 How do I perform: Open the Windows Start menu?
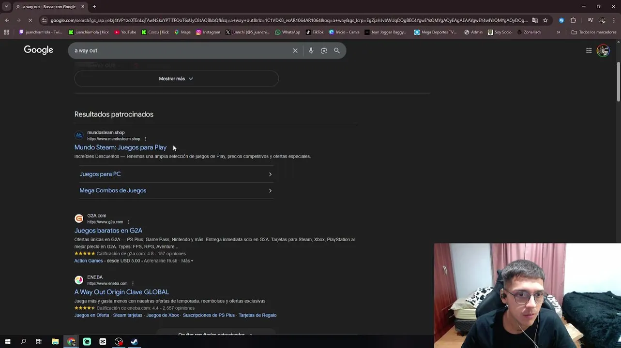[x=7, y=342]
